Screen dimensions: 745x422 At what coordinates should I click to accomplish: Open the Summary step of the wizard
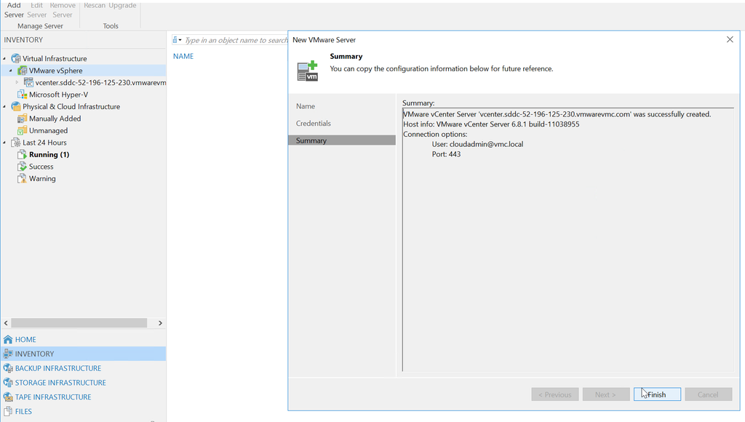[342, 140]
